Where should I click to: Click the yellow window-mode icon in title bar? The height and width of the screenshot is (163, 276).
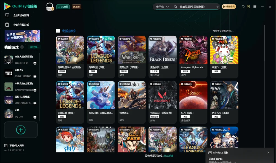point(248,7)
